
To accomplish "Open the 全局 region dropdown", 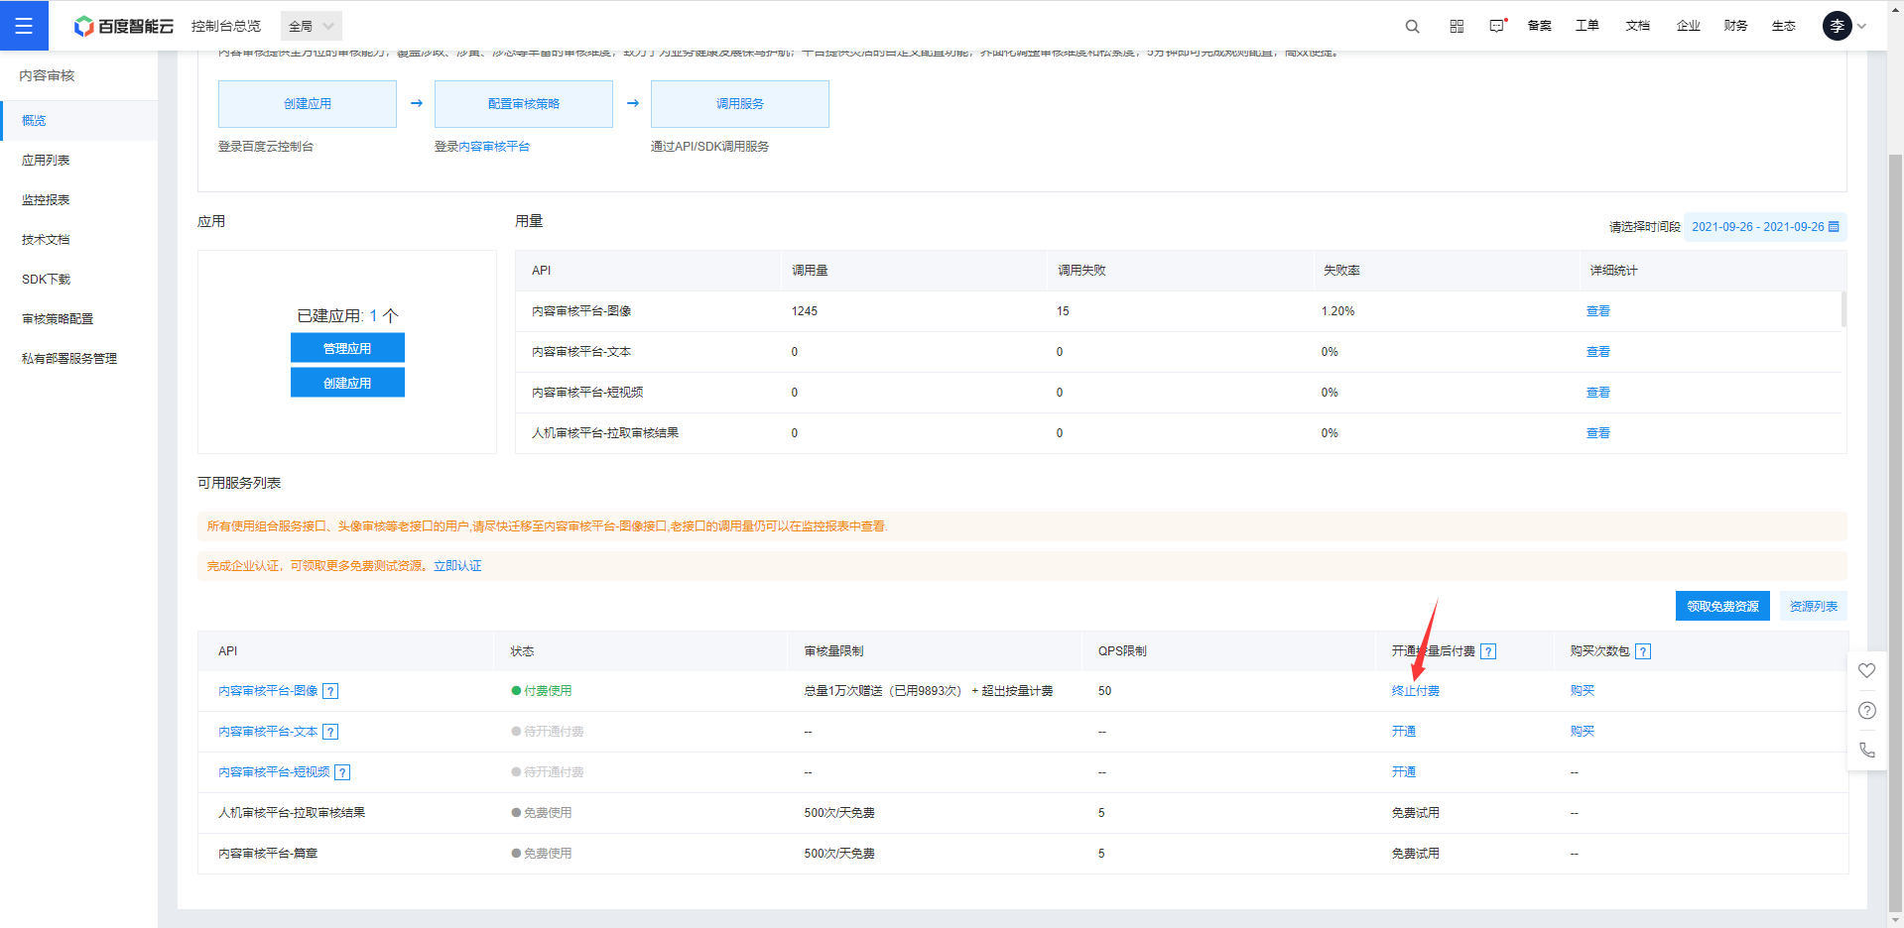I will (x=312, y=26).
